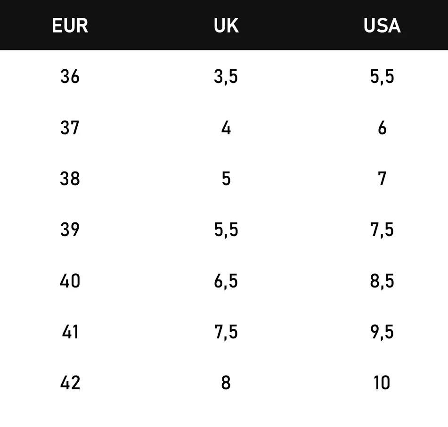Select UK size 6,5 cell
This screenshot has height=427, width=448.
[x=226, y=281]
